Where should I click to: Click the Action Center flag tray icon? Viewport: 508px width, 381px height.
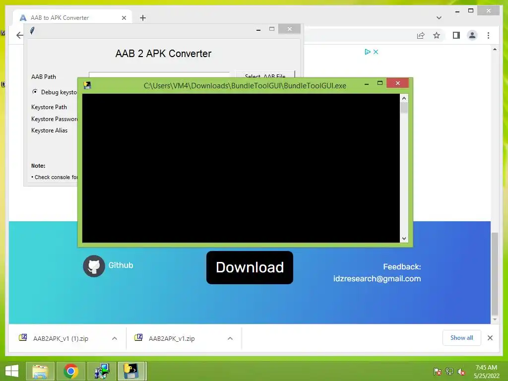click(438, 372)
